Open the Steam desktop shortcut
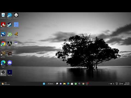 (x=10, y=25)
